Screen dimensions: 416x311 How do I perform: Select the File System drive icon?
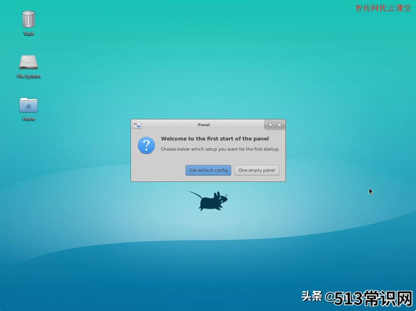[28, 62]
